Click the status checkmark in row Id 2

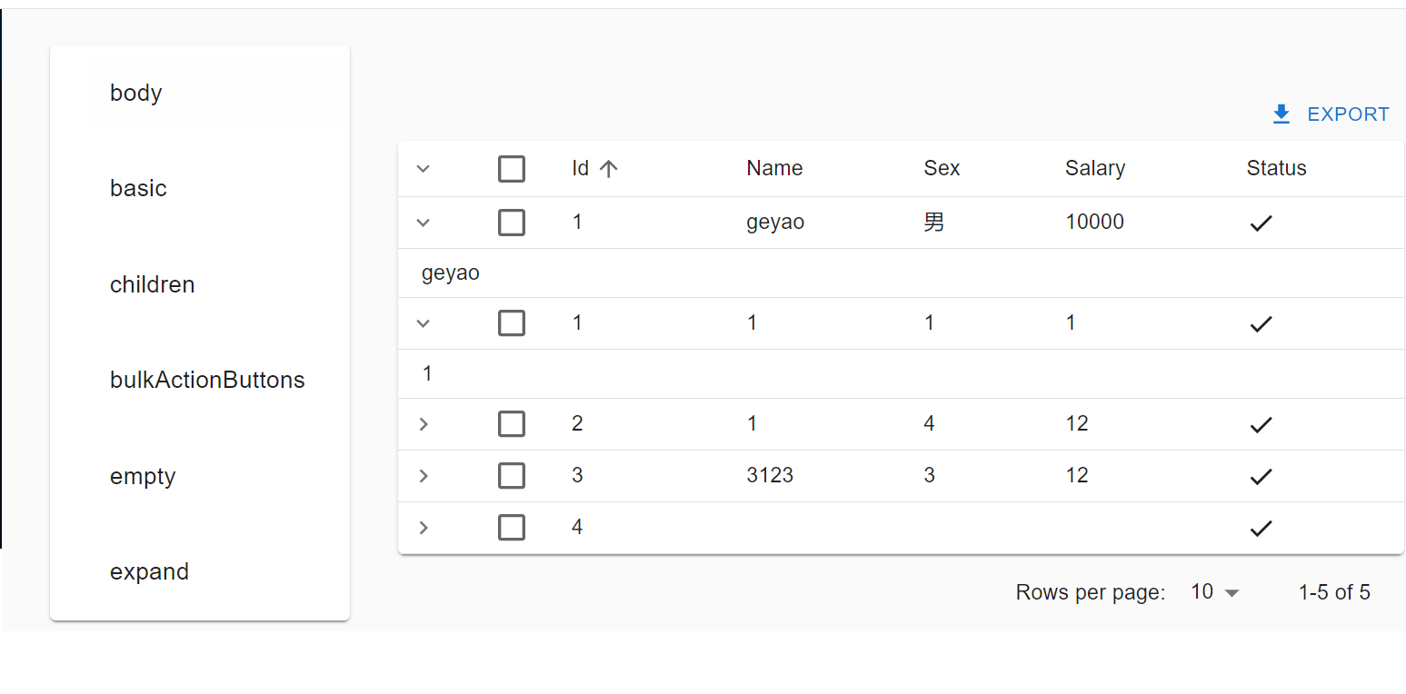(x=1261, y=425)
